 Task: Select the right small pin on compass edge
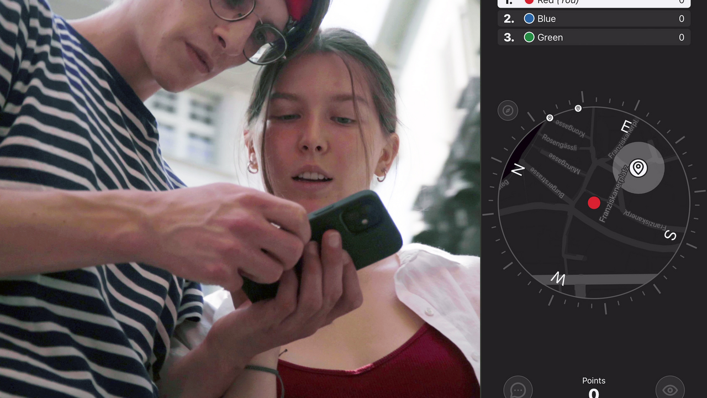578,108
